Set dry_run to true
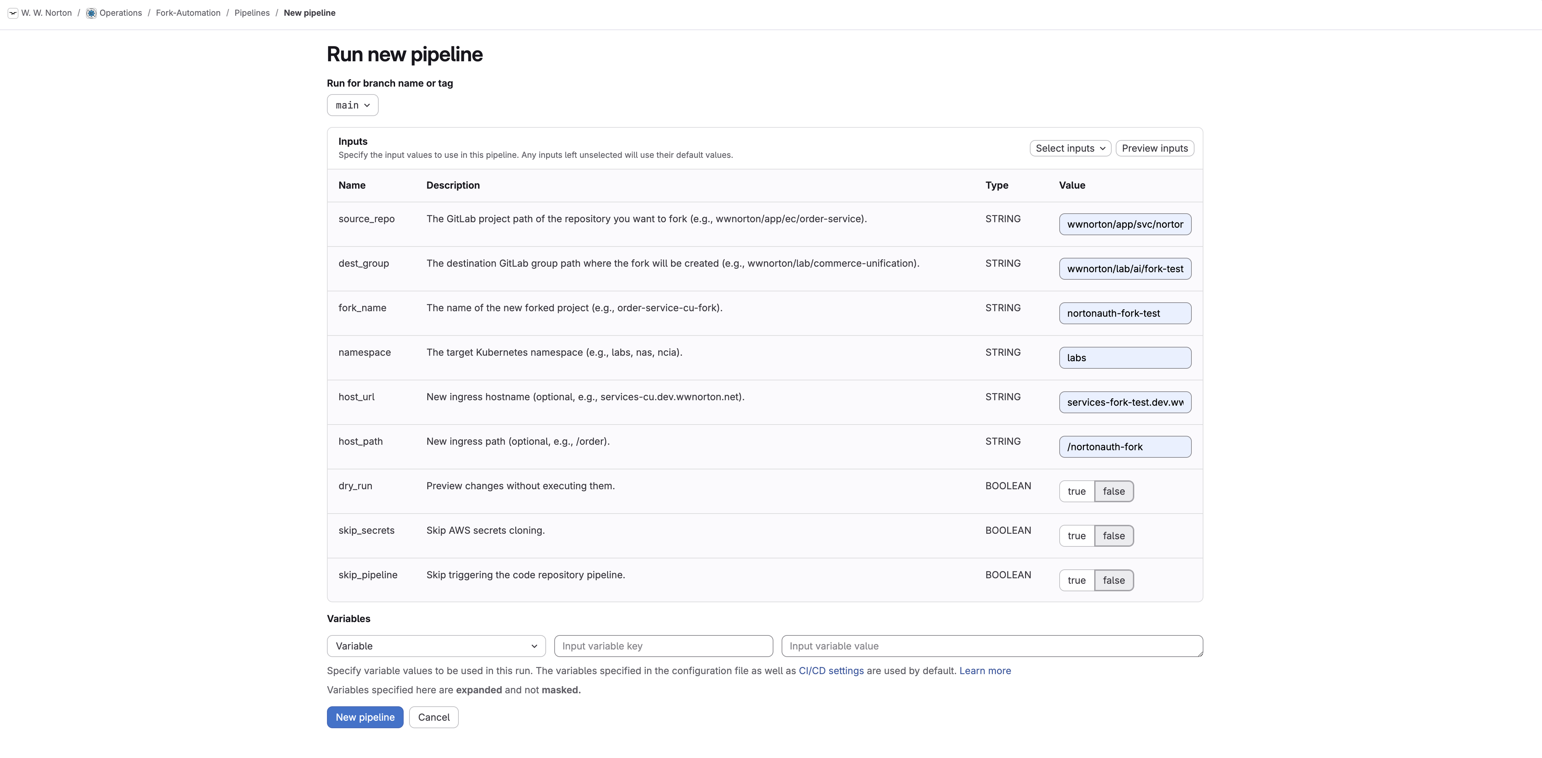Viewport: 1542px width, 758px height. (1076, 492)
